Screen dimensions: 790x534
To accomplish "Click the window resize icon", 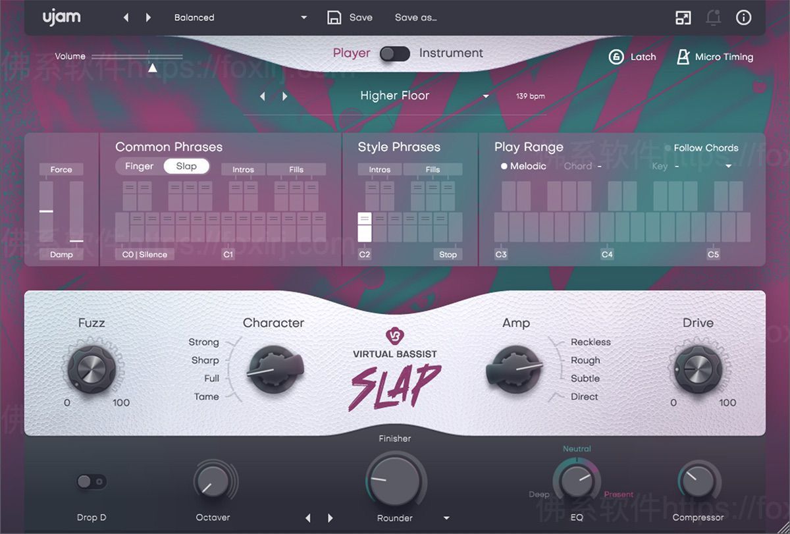I will click(x=683, y=18).
